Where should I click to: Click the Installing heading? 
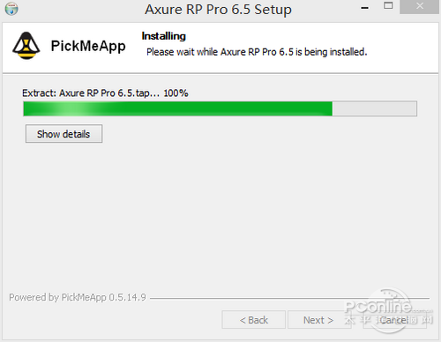point(164,36)
